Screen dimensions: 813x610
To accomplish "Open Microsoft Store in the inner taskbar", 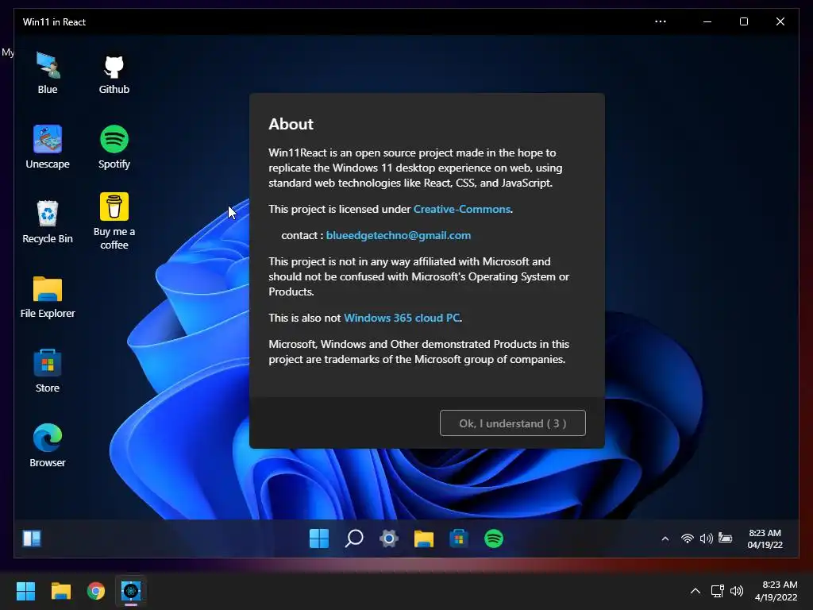I will 459,539.
